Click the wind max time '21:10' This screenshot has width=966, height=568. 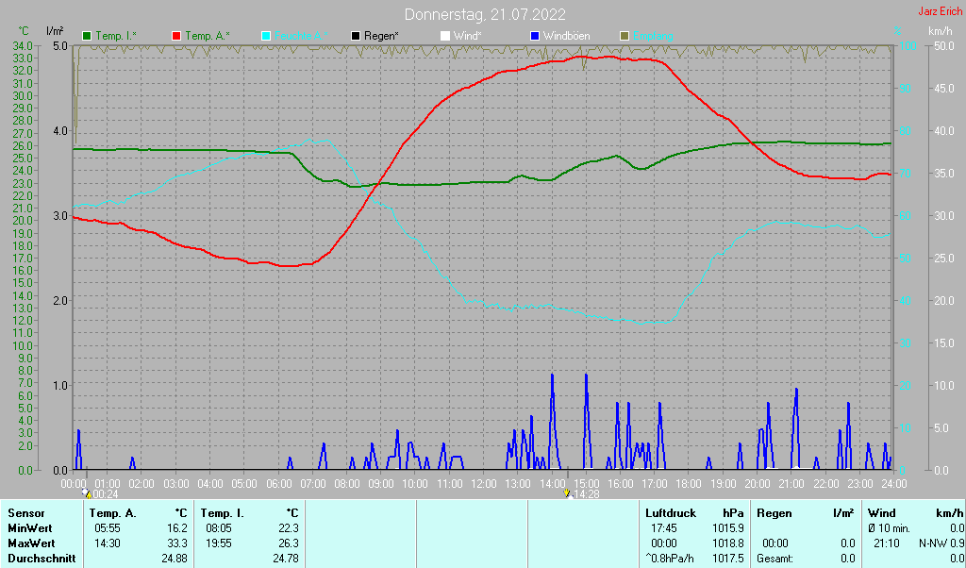point(887,544)
